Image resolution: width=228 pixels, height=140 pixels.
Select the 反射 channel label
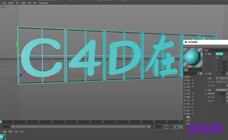pos(188,90)
